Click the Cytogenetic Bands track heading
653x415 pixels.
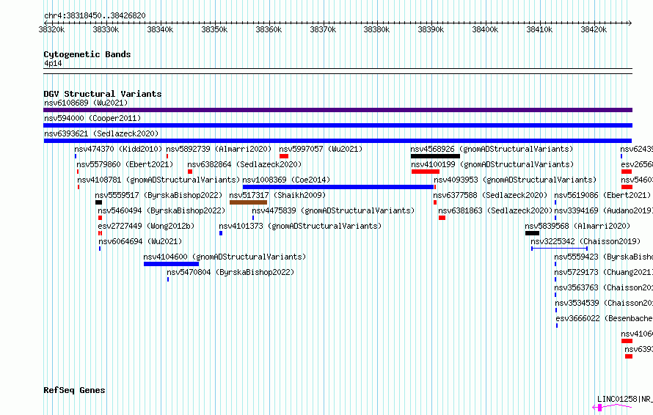[87, 54]
